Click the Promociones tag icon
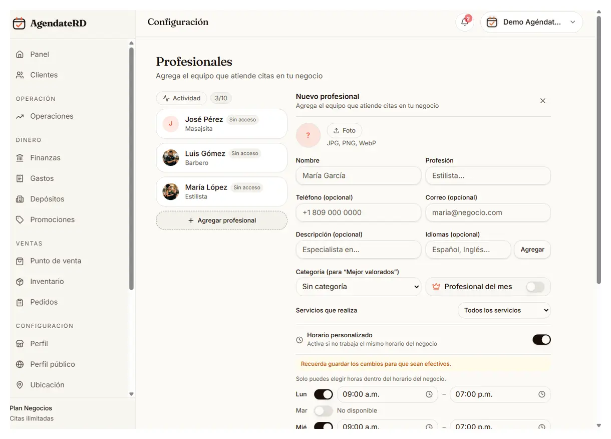Viewport: 611px width, 439px height. click(x=20, y=220)
